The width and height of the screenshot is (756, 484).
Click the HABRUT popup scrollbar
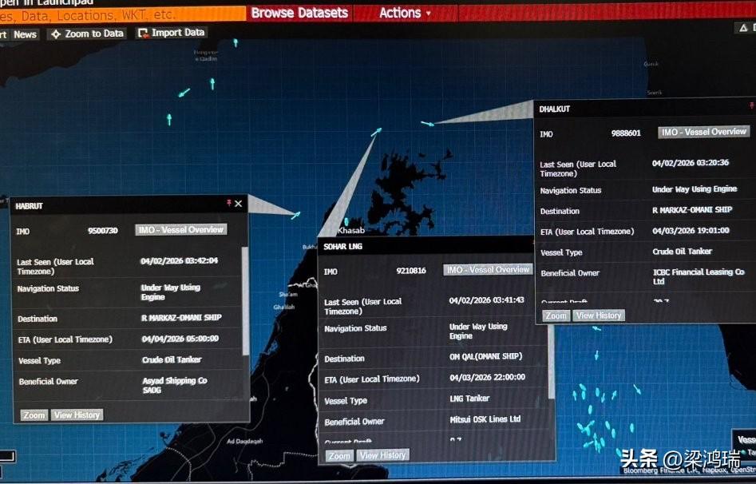245,302
